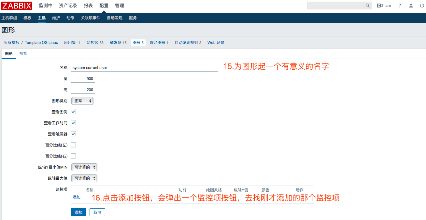
Task: Go to 自动发现 submenu
Action: click(115, 18)
